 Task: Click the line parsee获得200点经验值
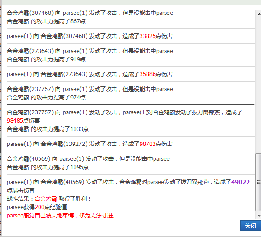(37, 207)
